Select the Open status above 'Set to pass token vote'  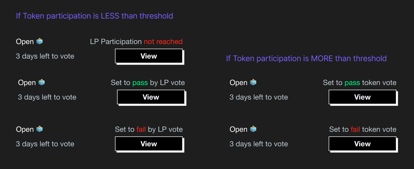tap(238, 82)
